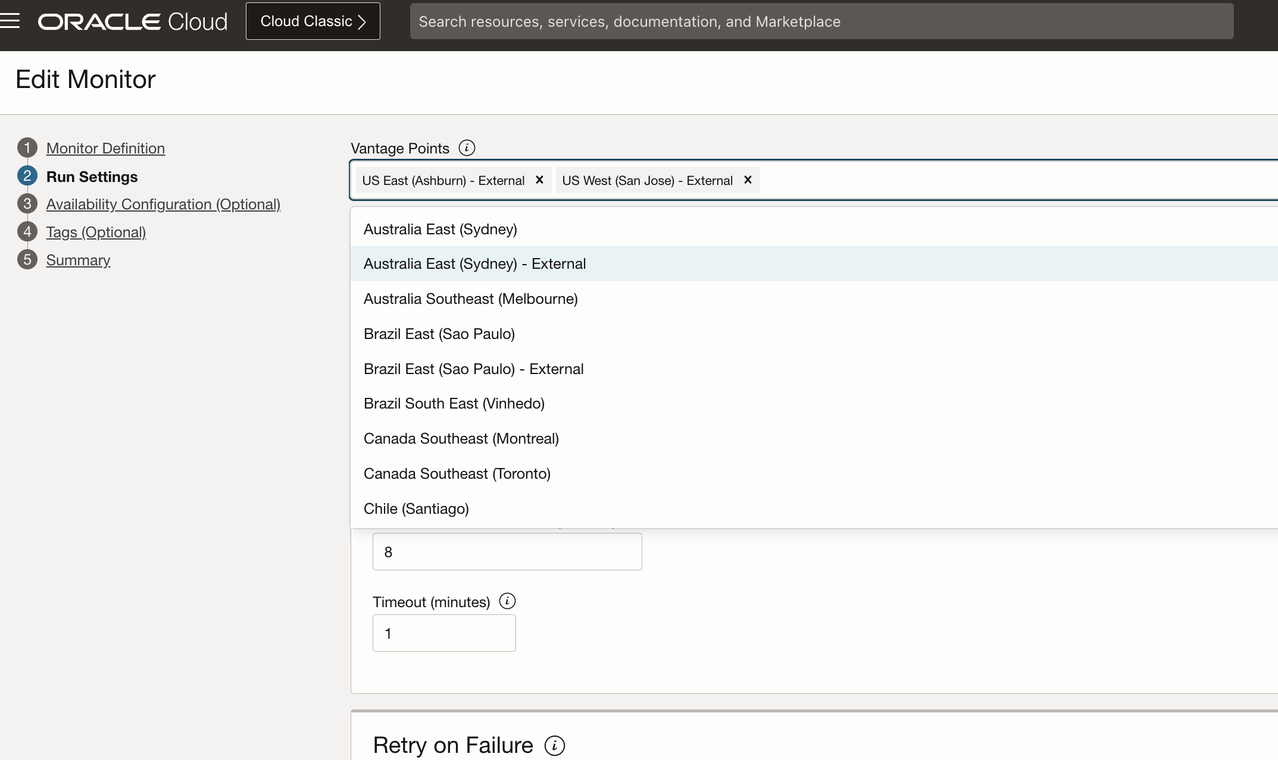Click the Timeout info icon

click(x=507, y=601)
